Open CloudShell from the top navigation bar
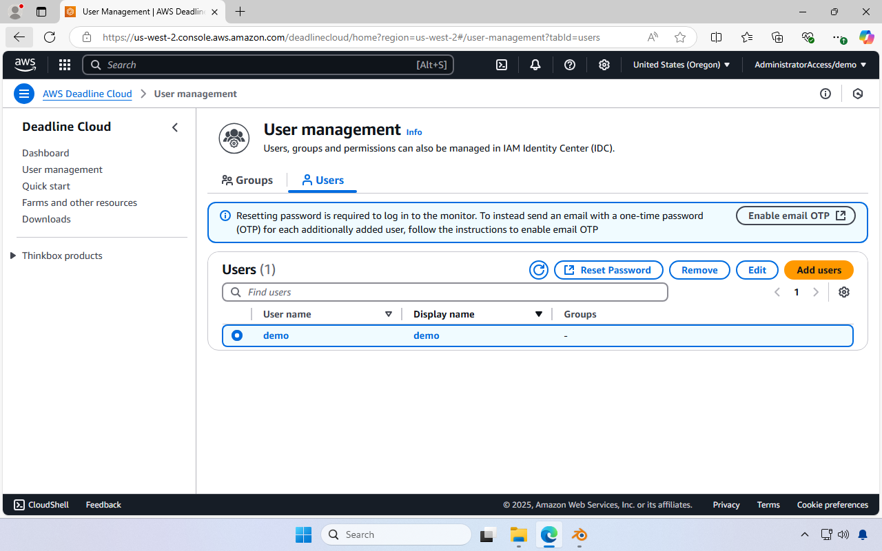Image resolution: width=882 pixels, height=551 pixels. pos(501,64)
